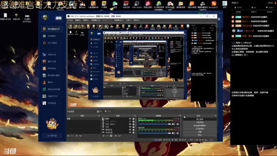This screenshot has width=277, height=156.
Task: Select the 场景 item in scenes list
Action: (83, 119)
